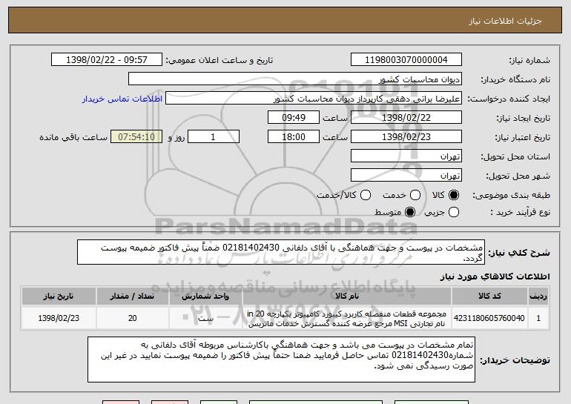Choose the متوسط purchase type radio

410,212
